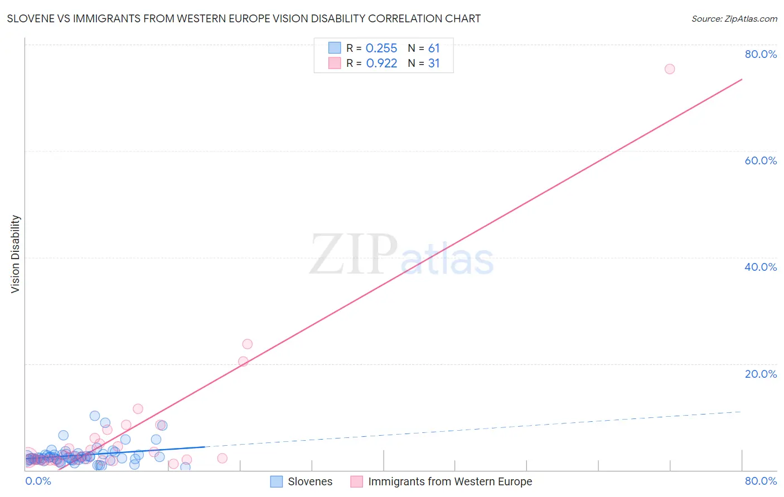
Task: Click the N value 61 in legend
Action: pos(434,48)
